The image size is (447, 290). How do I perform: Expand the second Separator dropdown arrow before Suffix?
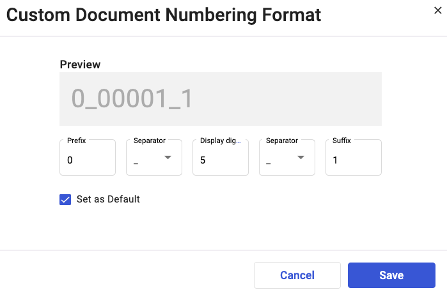pyautogui.click(x=301, y=157)
